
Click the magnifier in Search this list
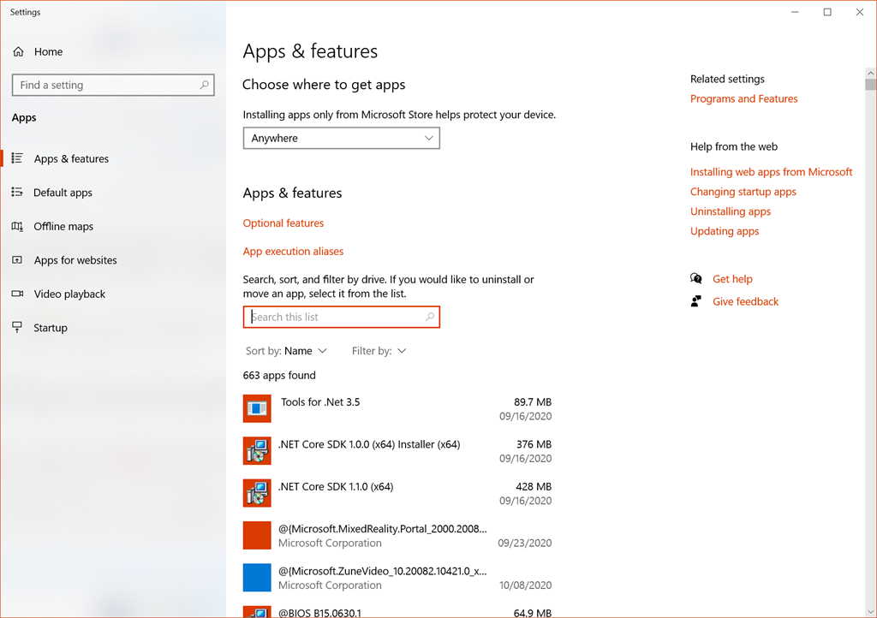[430, 317]
